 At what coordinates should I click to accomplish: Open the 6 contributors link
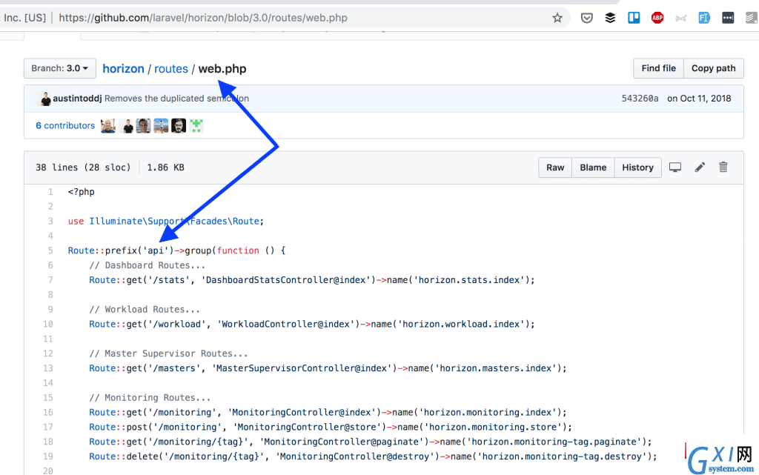pyautogui.click(x=65, y=126)
